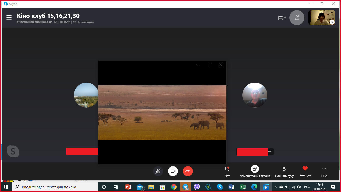The height and width of the screenshot is (192, 341).
Task: Maximize the video pop-out window
Action: tap(209, 65)
